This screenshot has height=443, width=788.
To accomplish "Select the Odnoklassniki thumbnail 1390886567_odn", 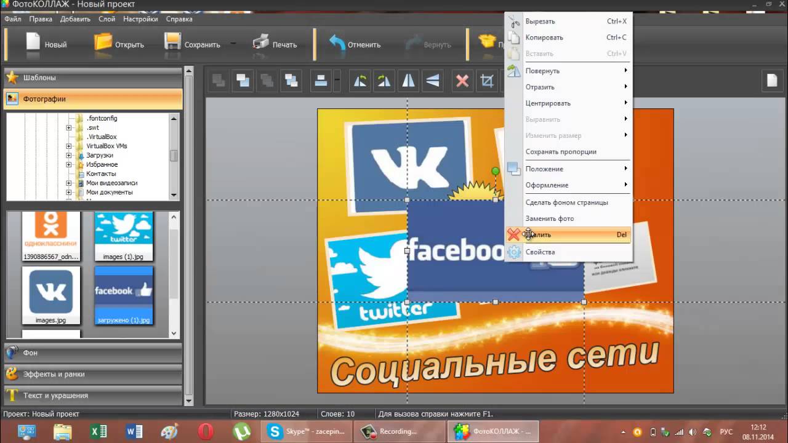I will point(51,236).
